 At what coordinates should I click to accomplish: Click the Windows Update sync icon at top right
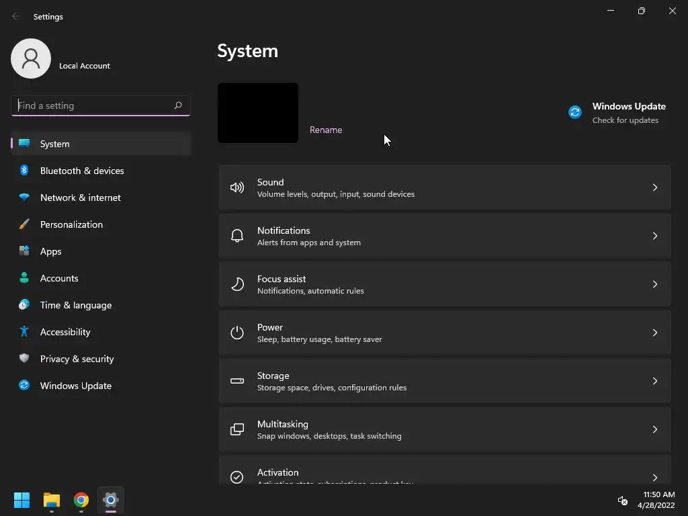(x=575, y=112)
